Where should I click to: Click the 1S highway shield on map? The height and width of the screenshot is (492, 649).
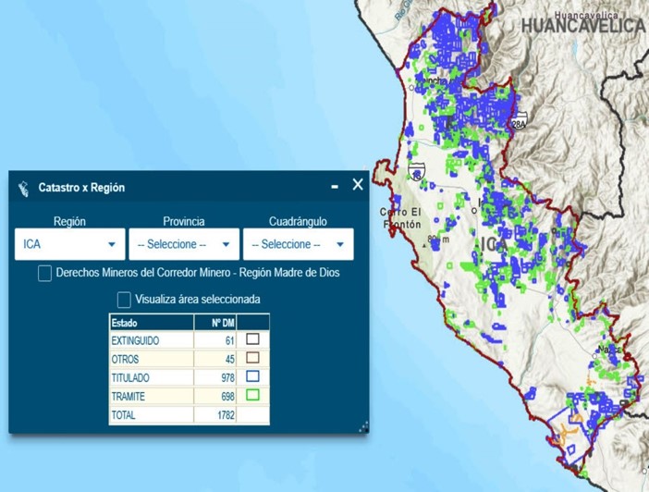tap(416, 170)
